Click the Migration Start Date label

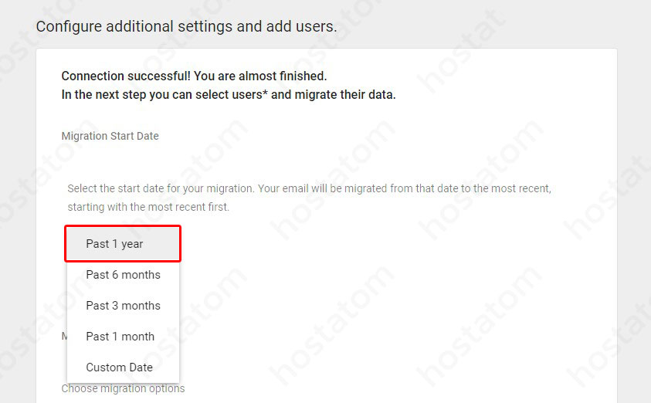click(x=110, y=136)
